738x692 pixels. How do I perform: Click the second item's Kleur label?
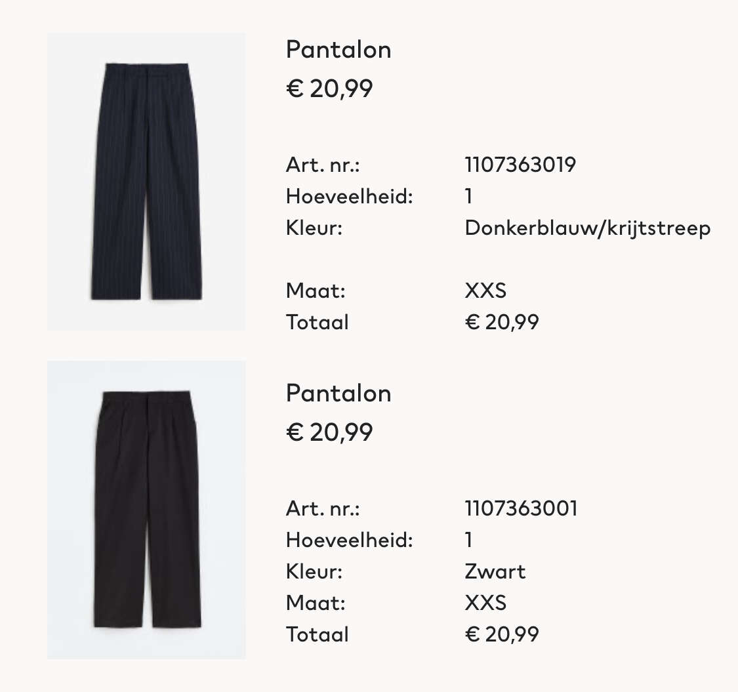point(314,571)
